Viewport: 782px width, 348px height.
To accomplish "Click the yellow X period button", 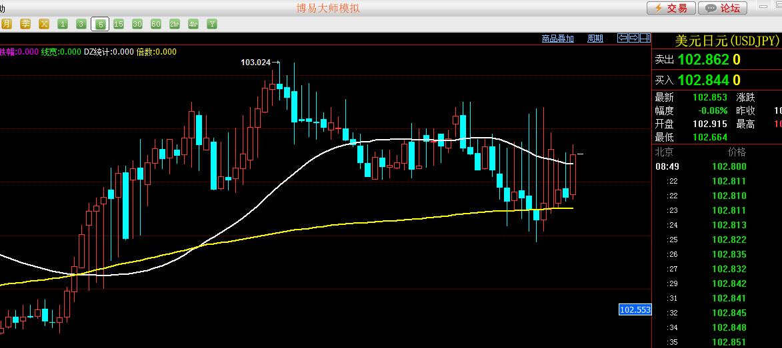I will coord(44,24).
